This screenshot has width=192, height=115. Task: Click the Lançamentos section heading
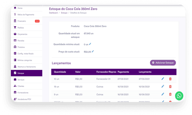61,63
